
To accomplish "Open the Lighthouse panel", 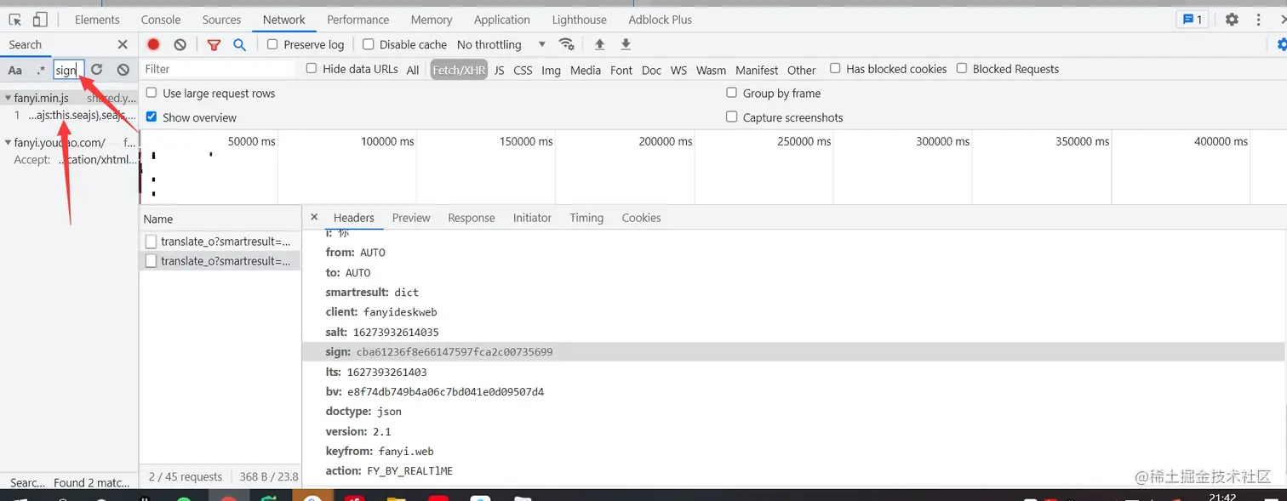I will pos(580,20).
